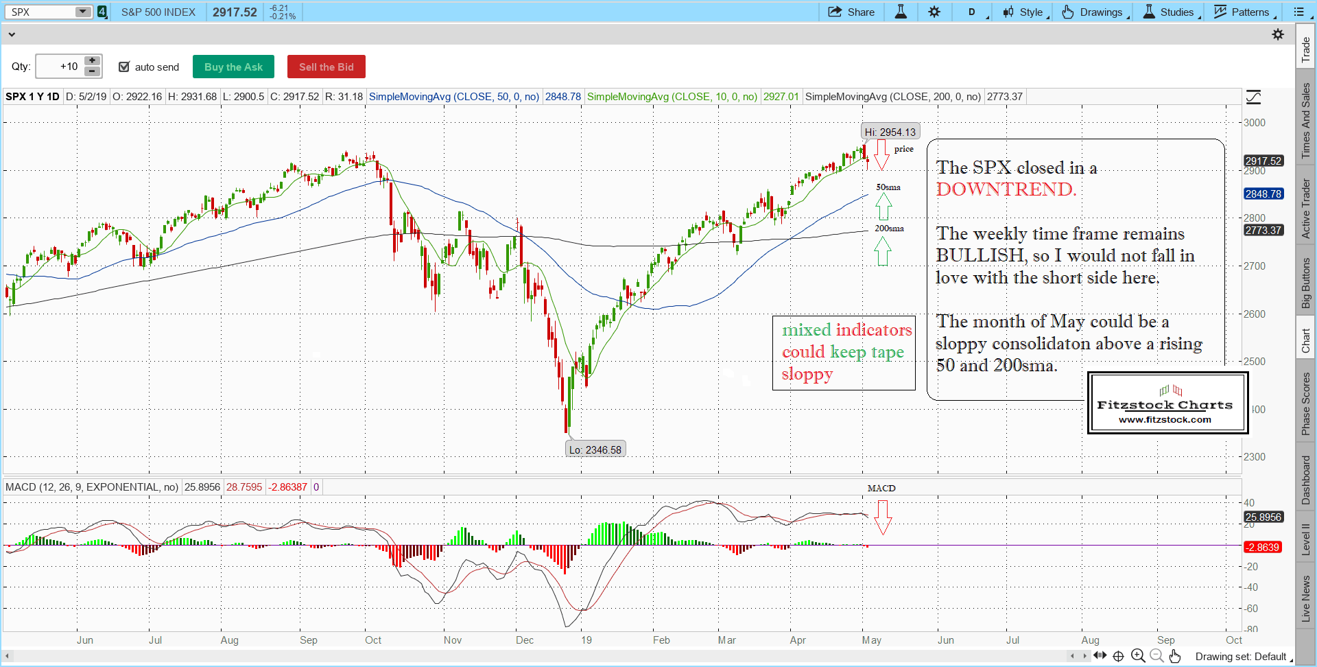Viewport: 1317px width, 667px height.
Task: Click the chart scale toggle icon
Action: pyautogui.click(x=1253, y=97)
